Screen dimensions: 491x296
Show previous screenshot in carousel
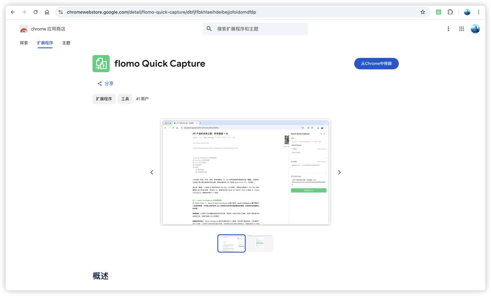coord(152,172)
